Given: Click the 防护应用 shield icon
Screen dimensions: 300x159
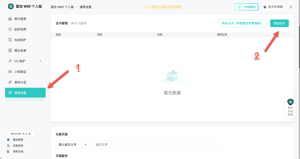Looking at the screenshot, I should click(x=10, y=29).
